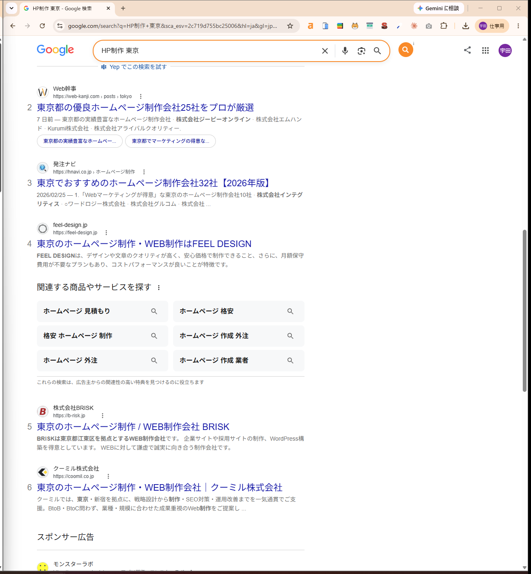This screenshot has width=531, height=574.
Task: Click the Web幹事 site favicon
Action: point(43,92)
